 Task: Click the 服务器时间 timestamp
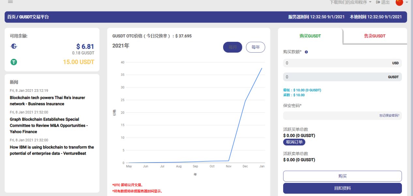pyautogui.click(x=317, y=17)
